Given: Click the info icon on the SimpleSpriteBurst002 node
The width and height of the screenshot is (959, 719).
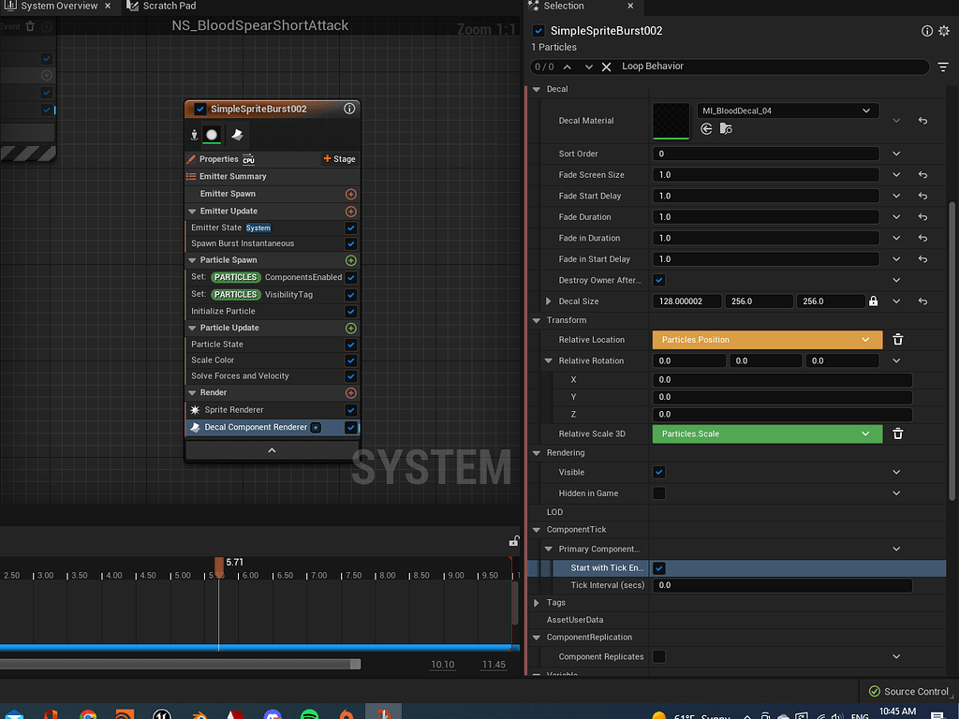Looking at the screenshot, I should coord(349,108).
